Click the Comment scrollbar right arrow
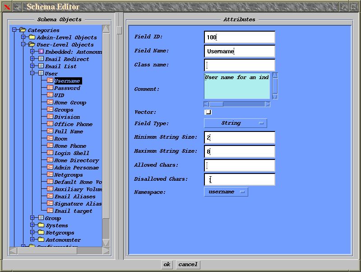The height and width of the screenshot is (272, 361). (x=267, y=104)
